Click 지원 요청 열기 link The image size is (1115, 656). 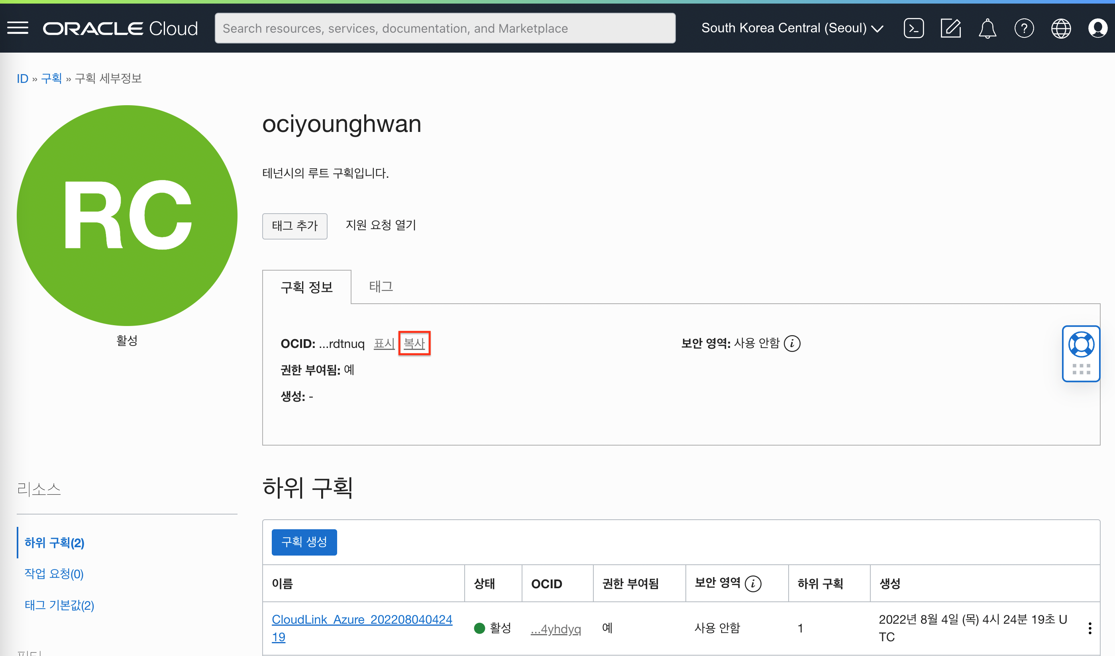(x=381, y=225)
